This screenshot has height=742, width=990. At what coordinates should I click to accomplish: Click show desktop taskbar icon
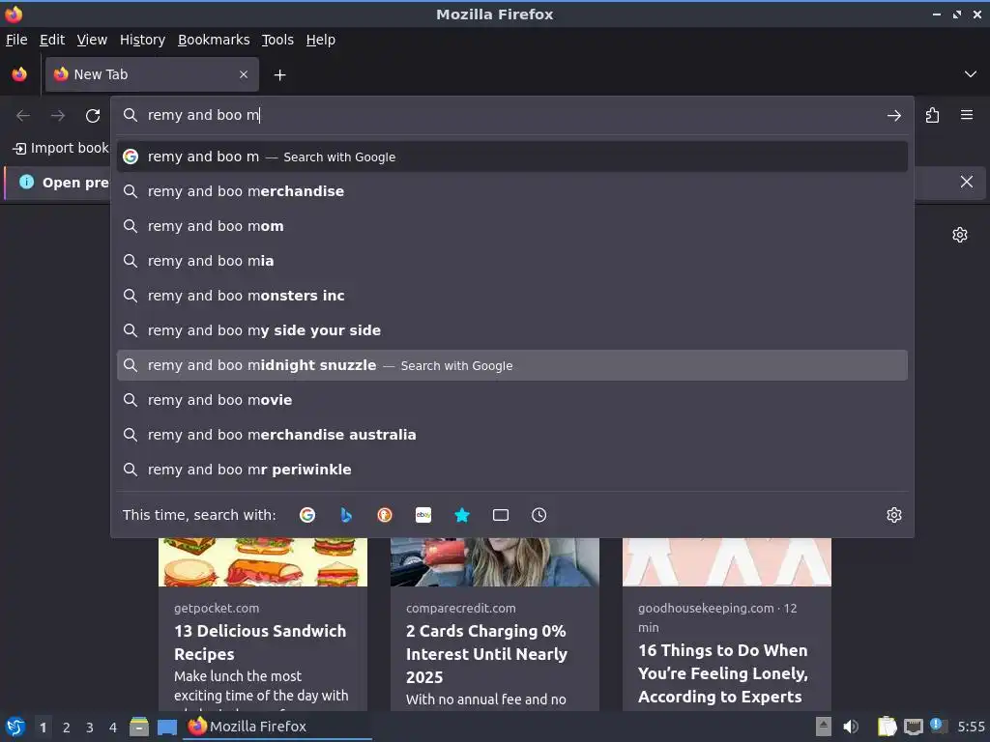point(166,727)
